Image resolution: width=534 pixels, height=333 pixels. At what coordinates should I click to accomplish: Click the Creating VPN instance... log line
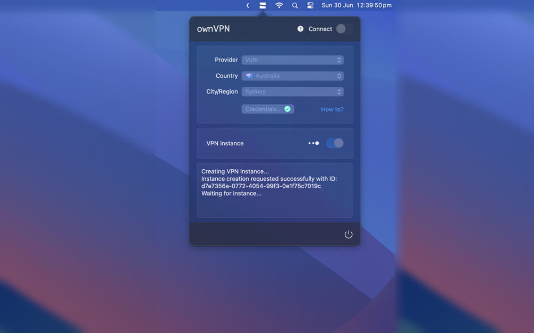[235, 171]
